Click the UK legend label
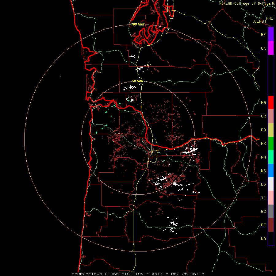276x276 pixels. [263, 48]
